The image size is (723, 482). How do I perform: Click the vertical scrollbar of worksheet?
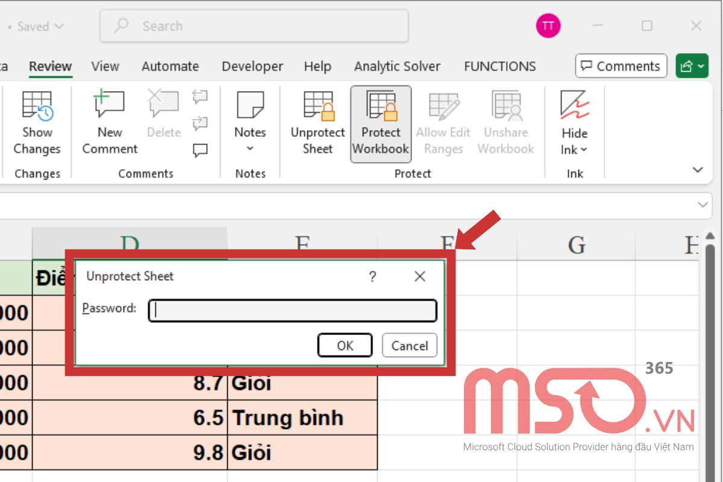710,361
